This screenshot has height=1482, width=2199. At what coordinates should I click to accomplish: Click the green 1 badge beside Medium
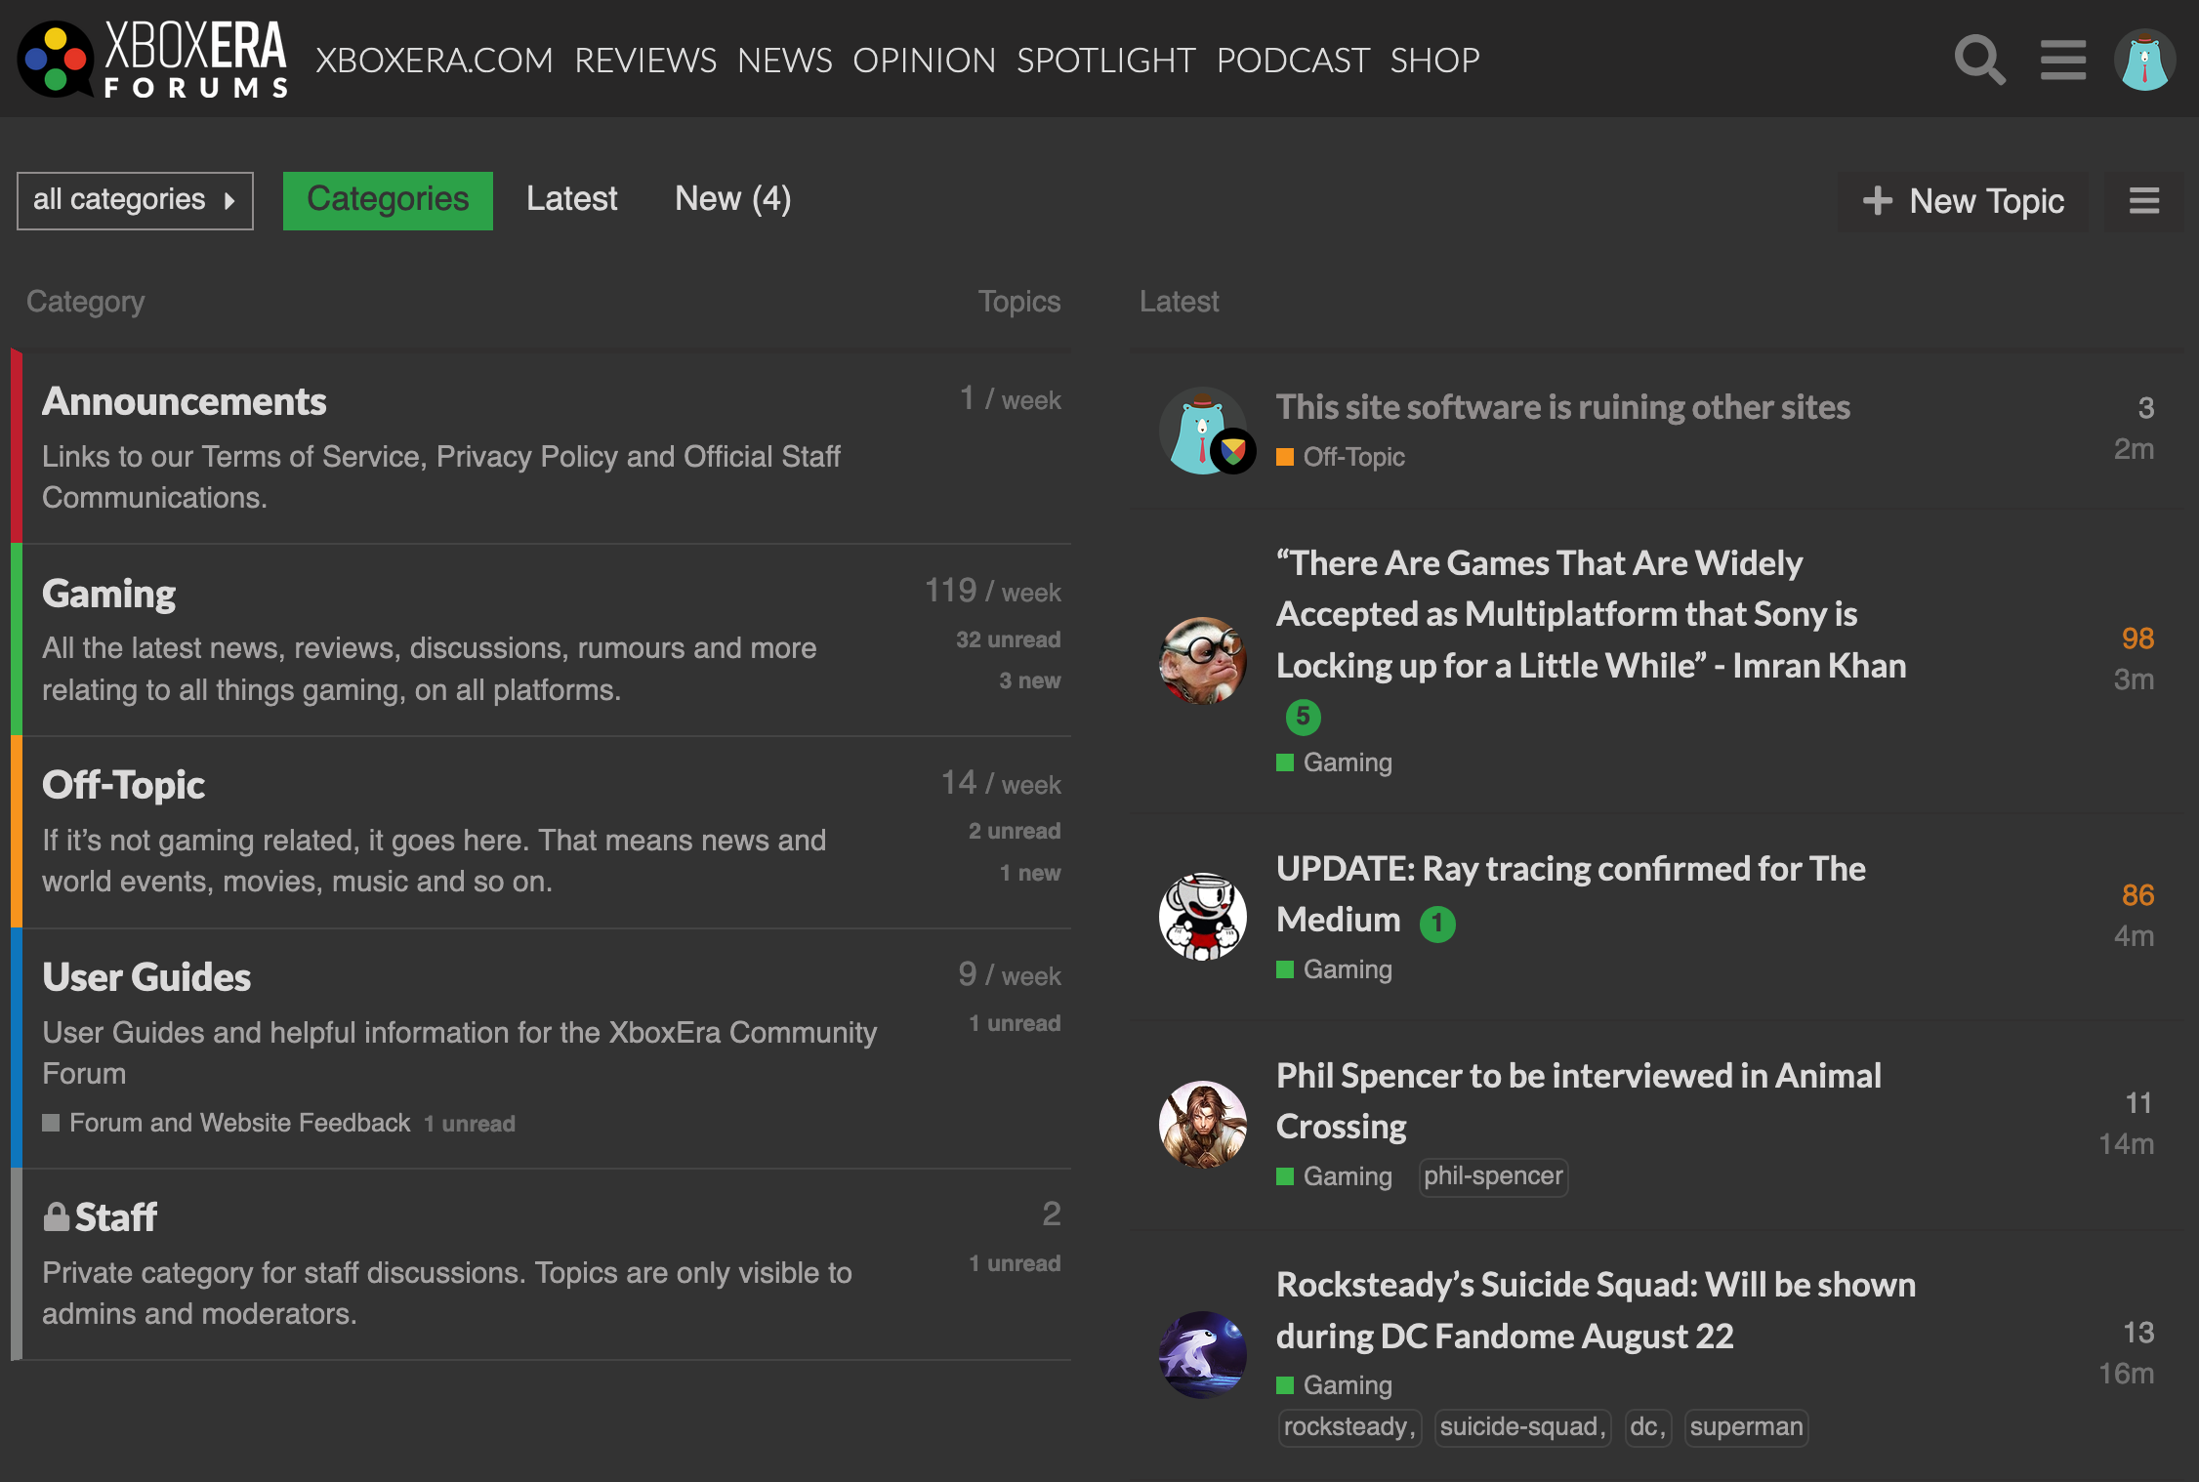point(1436,923)
